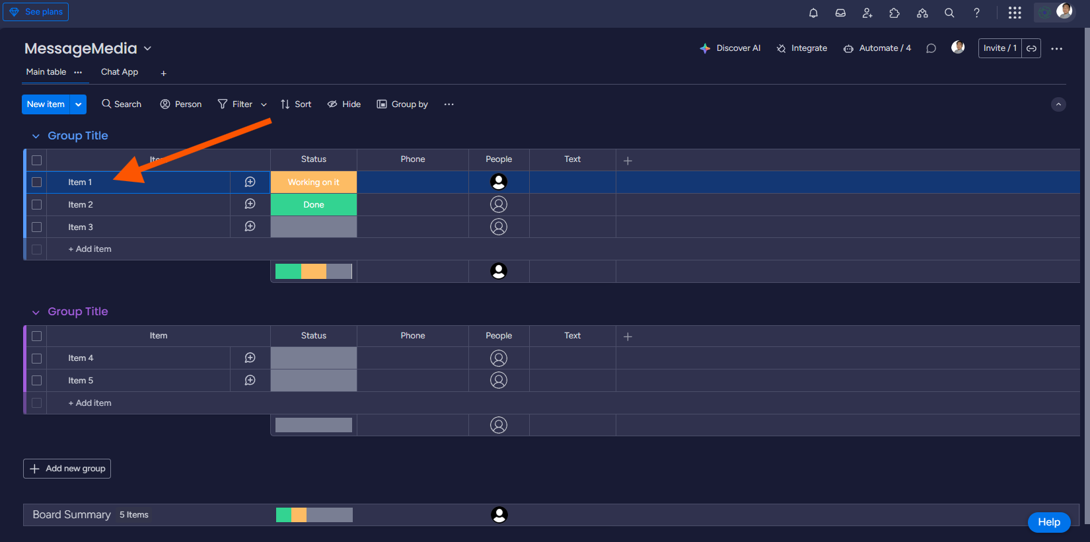Screen dimensions: 1090x542
Task: Open the nine-dot apps switcher
Action: (x=1015, y=13)
